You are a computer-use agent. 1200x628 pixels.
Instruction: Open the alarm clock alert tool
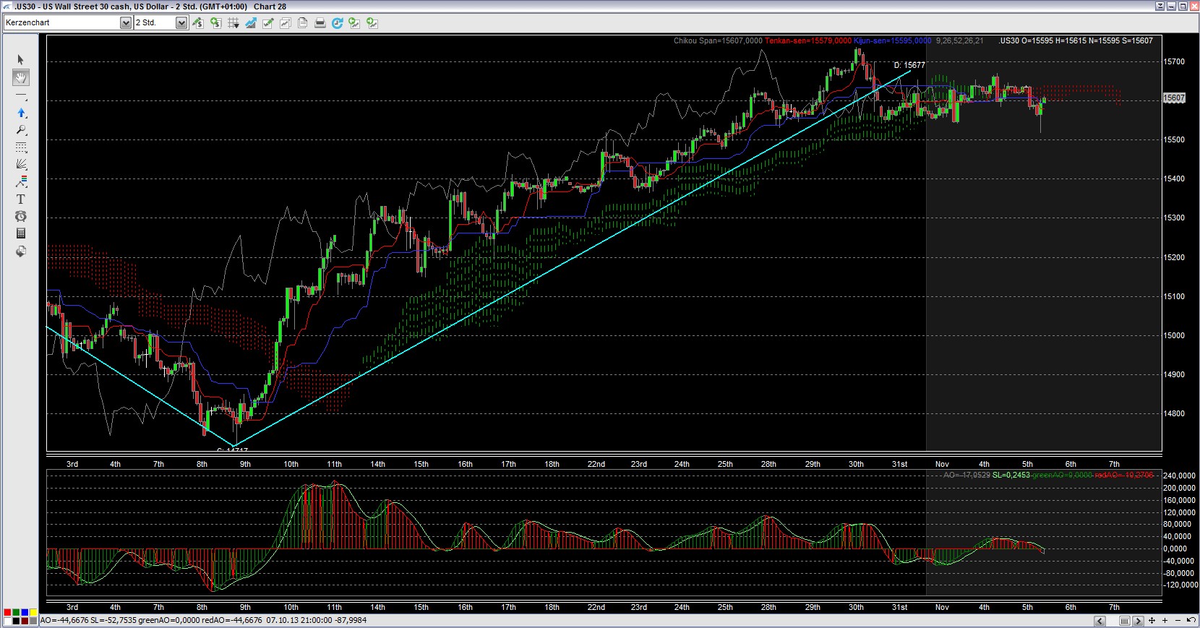point(21,216)
